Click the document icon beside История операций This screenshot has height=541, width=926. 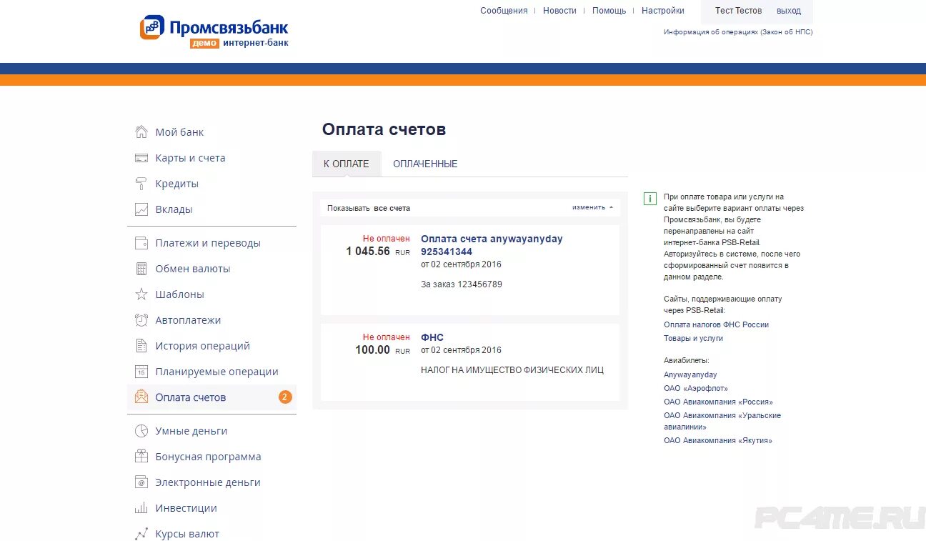pos(141,346)
